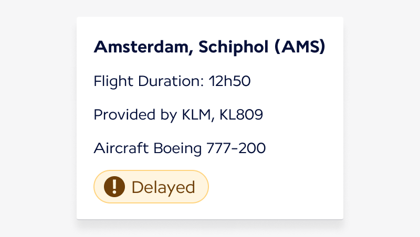Click the "Aircraft" label word
The width and height of the screenshot is (420, 237).
tap(121, 148)
